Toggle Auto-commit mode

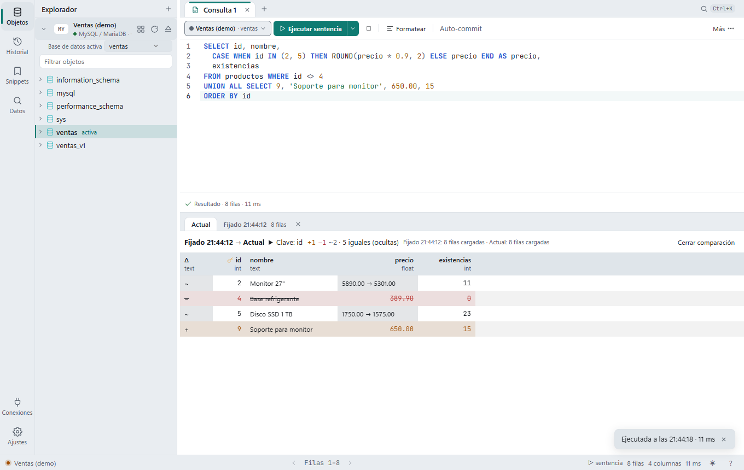click(x=461, y=28)
